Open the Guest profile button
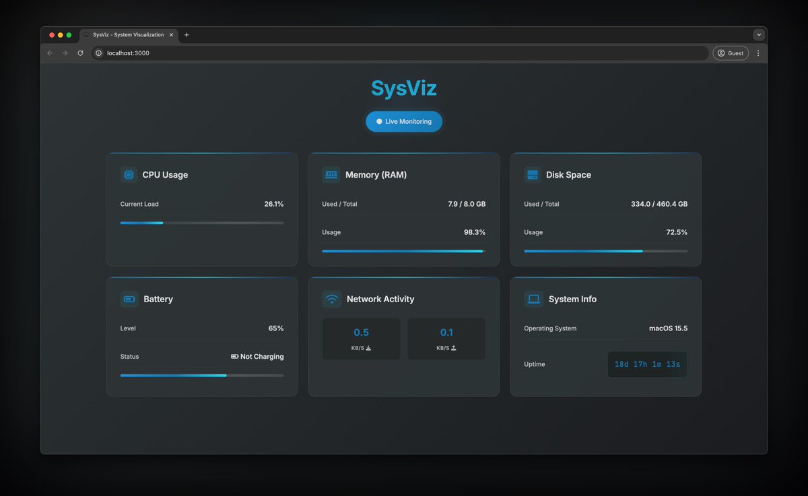 coord(731,53)
